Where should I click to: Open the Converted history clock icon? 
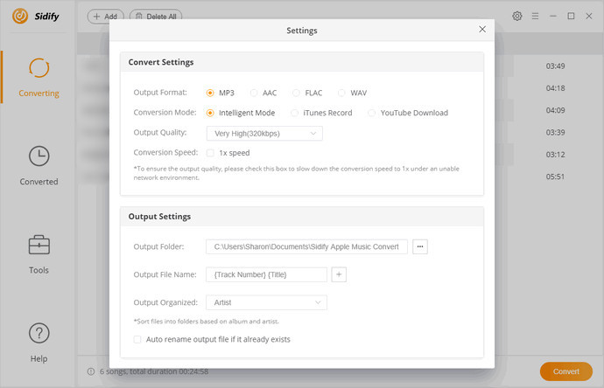point(39,156)
